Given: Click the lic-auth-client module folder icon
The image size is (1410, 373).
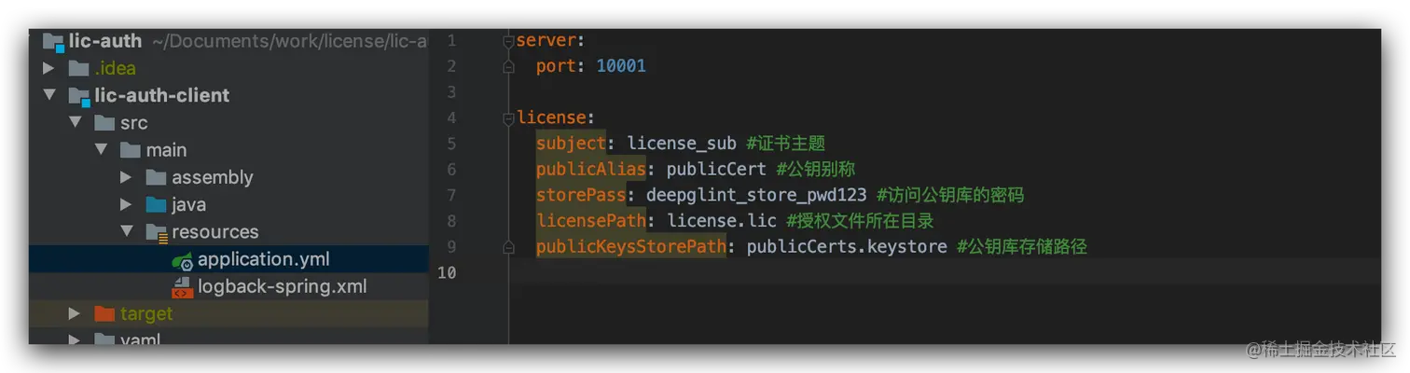Looking at the screenshot, I should pos(78,95).
